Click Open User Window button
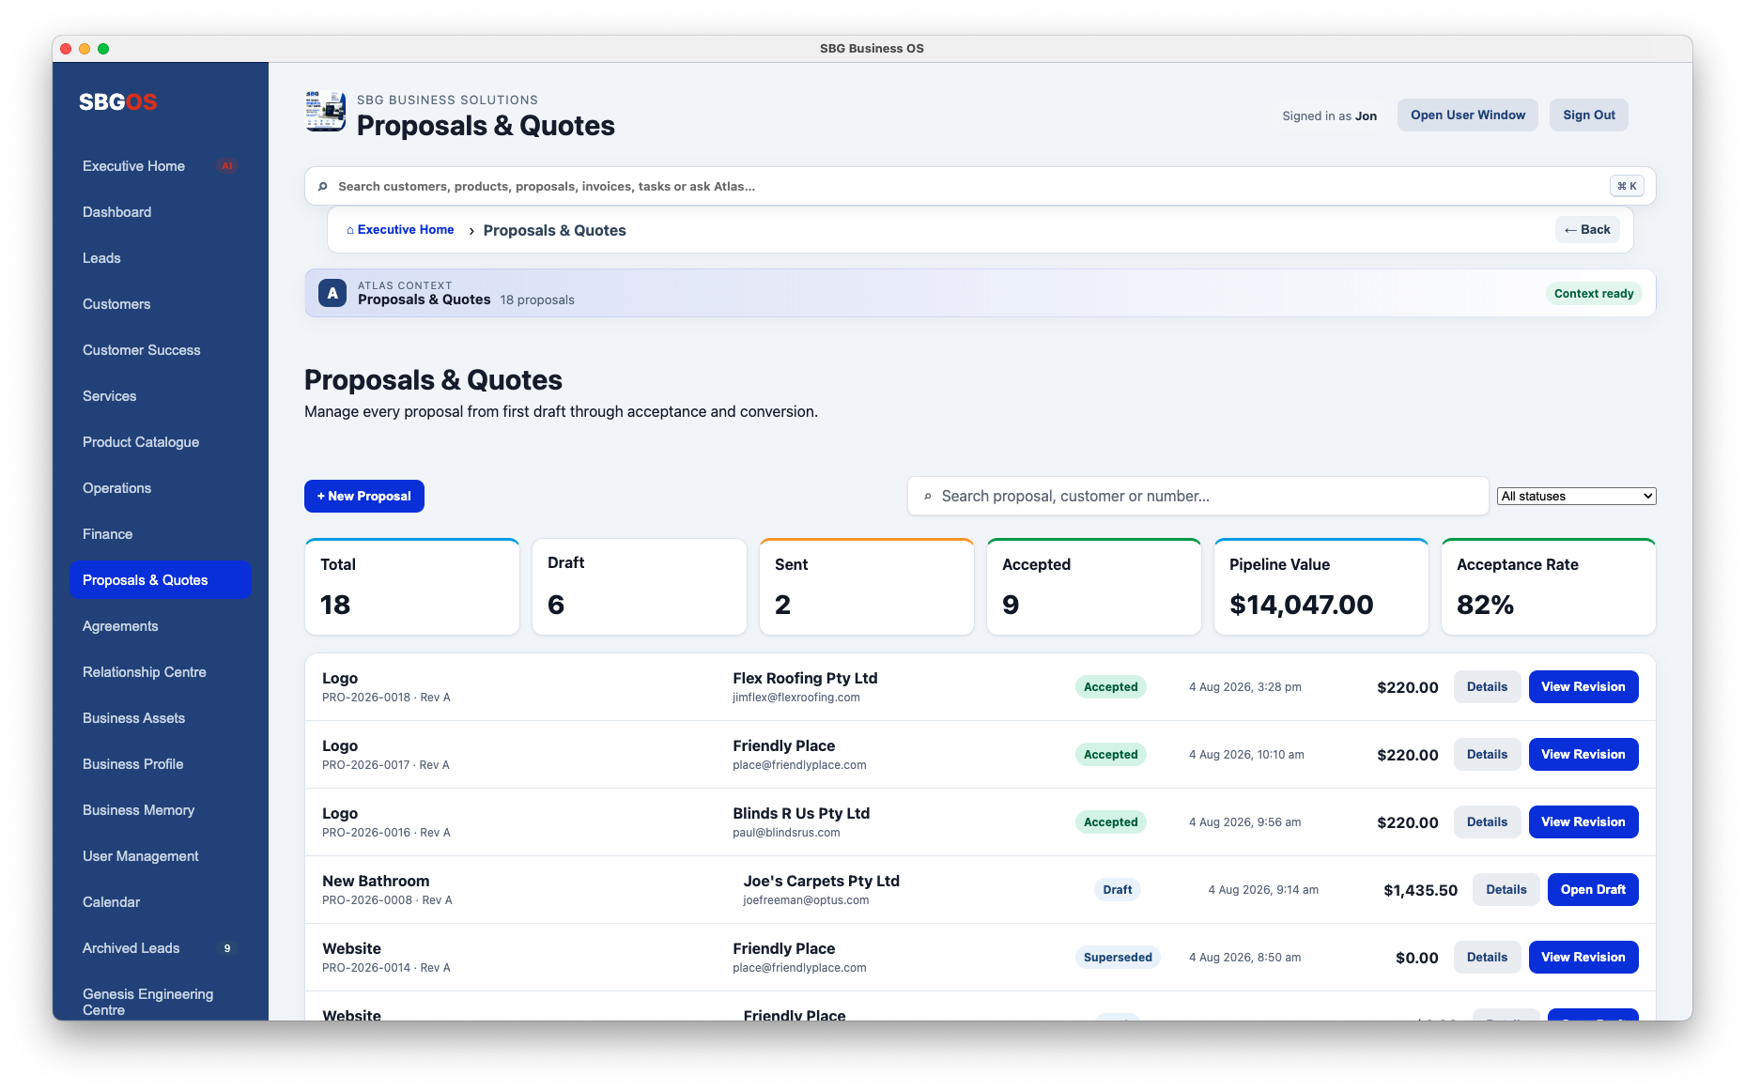The image size is (1745, 1090). [1468, 115]
